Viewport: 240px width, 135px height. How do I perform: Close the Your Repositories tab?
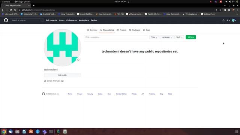(x=29, y=6)
